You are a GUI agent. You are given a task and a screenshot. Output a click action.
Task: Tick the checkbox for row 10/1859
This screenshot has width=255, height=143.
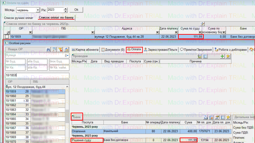7,37
